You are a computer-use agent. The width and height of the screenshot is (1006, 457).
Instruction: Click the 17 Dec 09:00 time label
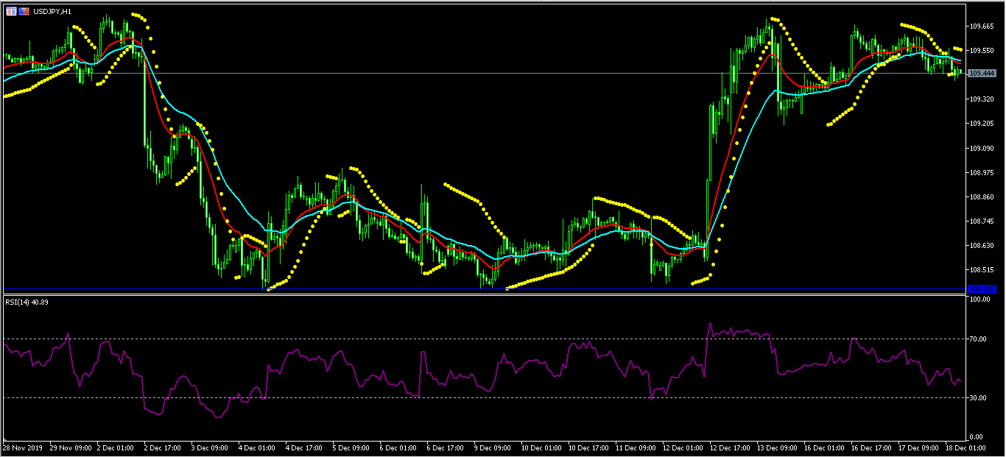pyautogui.click(x=919, y=447)
